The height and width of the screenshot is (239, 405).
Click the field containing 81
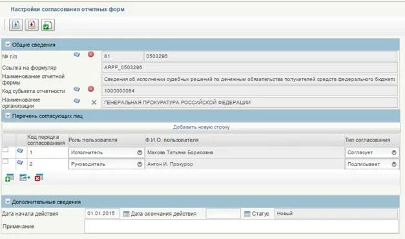123,56
